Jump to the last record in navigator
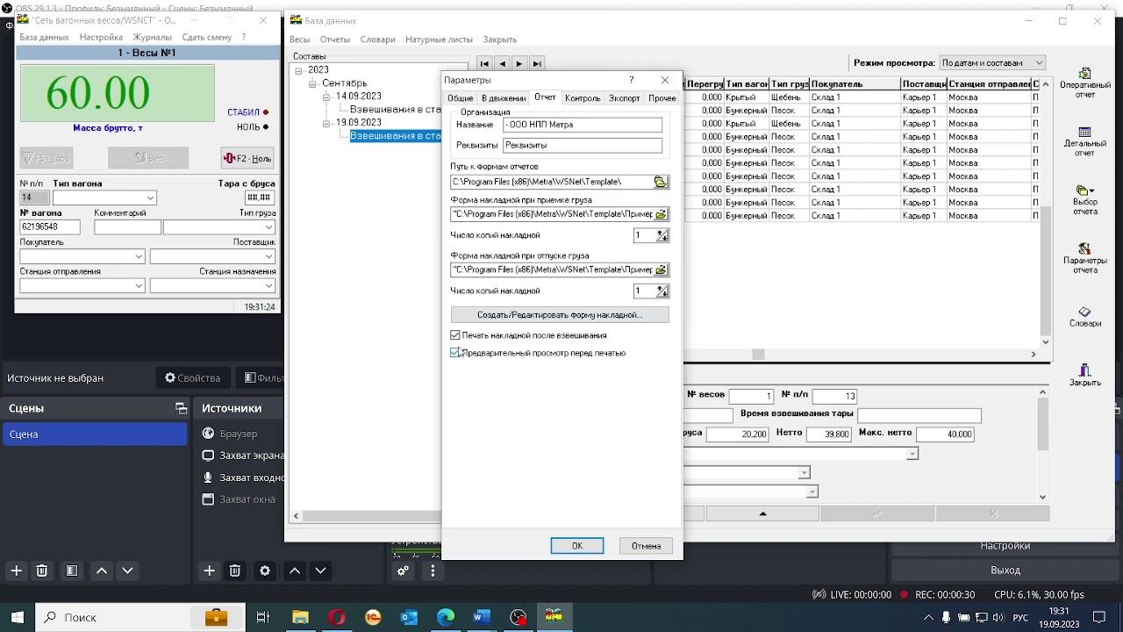 pos(537,63)
